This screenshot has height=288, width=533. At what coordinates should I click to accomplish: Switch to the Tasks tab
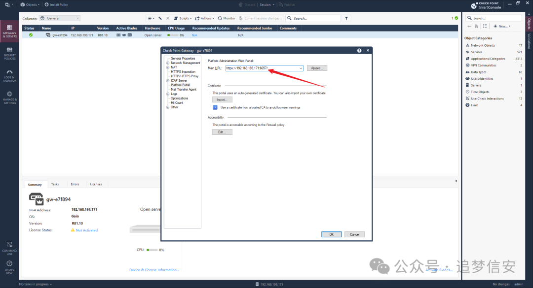point(55,184)
